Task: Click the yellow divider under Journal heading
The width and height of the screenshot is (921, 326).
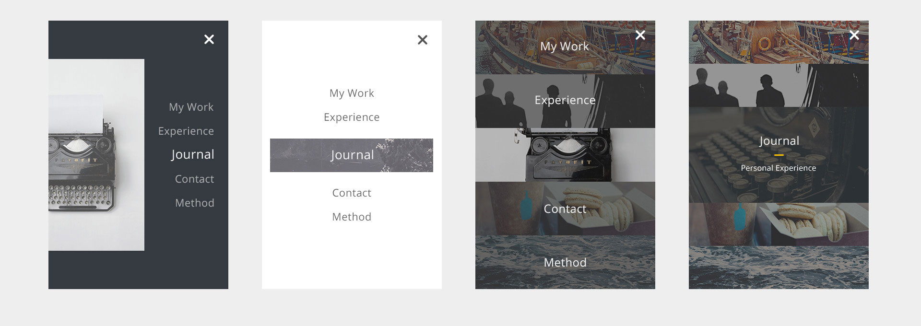Action: (x=779, y=154)
